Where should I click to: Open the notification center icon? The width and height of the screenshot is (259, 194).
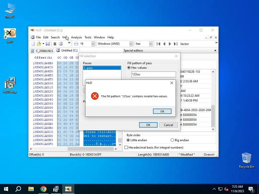[251, 189]
